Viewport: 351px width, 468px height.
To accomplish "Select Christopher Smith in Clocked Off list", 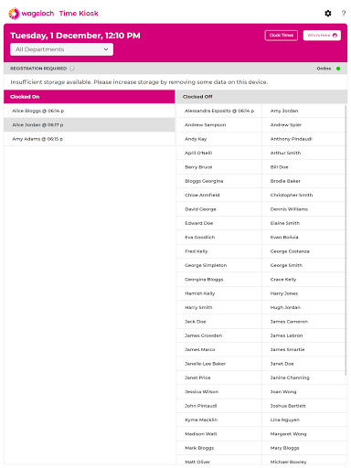I will click(303, 195).
